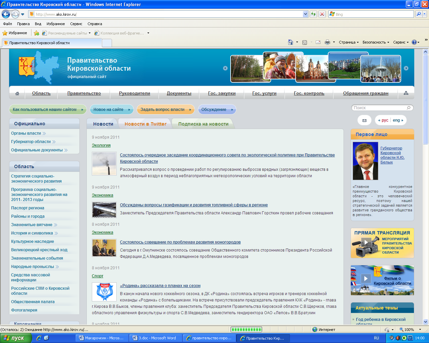Click the site home icon in navigation bar
This screenshot has width=429, height=343.
(17, 93)
